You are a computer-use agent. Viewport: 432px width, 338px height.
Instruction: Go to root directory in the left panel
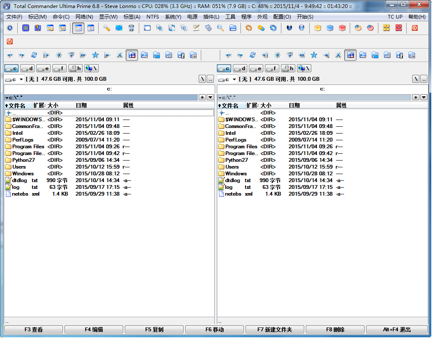coord(202,79)
